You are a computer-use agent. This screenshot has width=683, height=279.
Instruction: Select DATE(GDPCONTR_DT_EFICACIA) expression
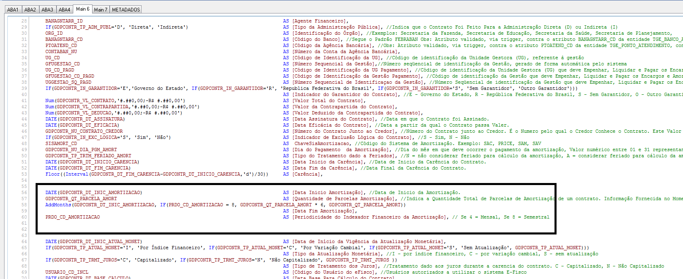[82, 125]
